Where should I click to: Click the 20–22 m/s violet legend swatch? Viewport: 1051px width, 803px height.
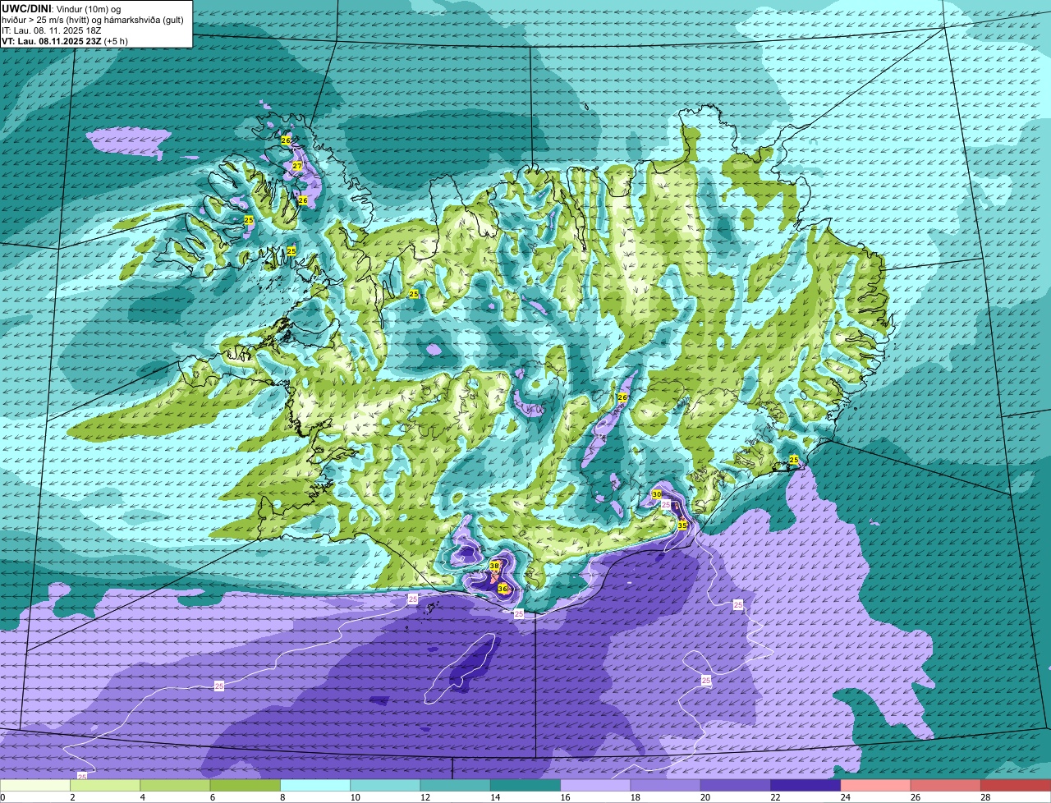pos(736,785)
